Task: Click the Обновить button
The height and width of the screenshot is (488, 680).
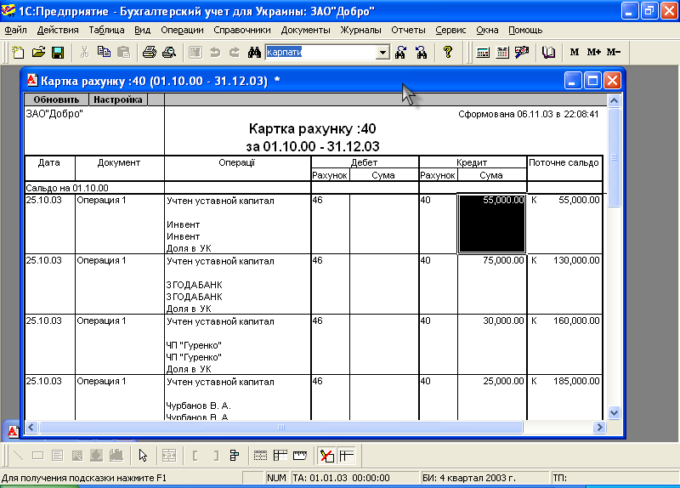Action: click(56, 99)
